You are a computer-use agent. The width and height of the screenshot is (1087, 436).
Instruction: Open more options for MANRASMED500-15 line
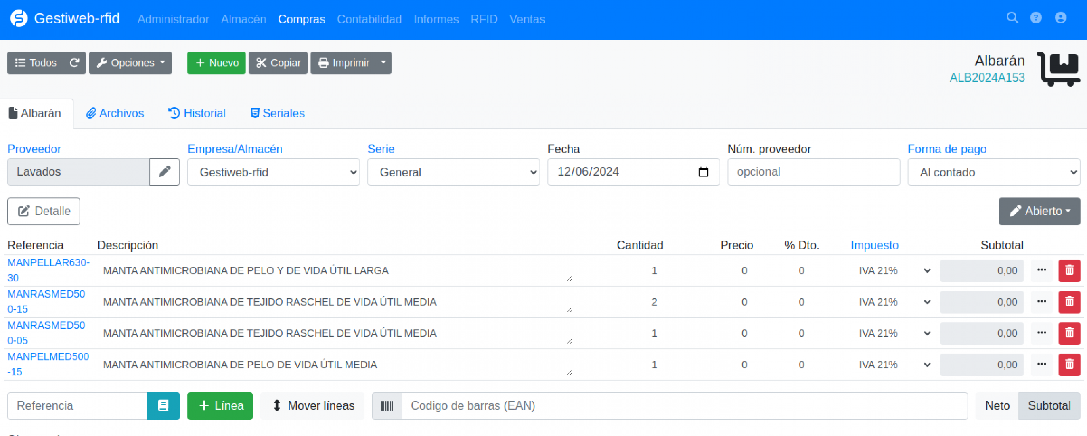(x=1041, y=302)
